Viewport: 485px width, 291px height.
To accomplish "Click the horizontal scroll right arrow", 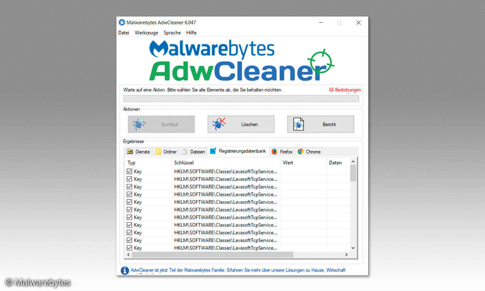I will click(346, 255).
